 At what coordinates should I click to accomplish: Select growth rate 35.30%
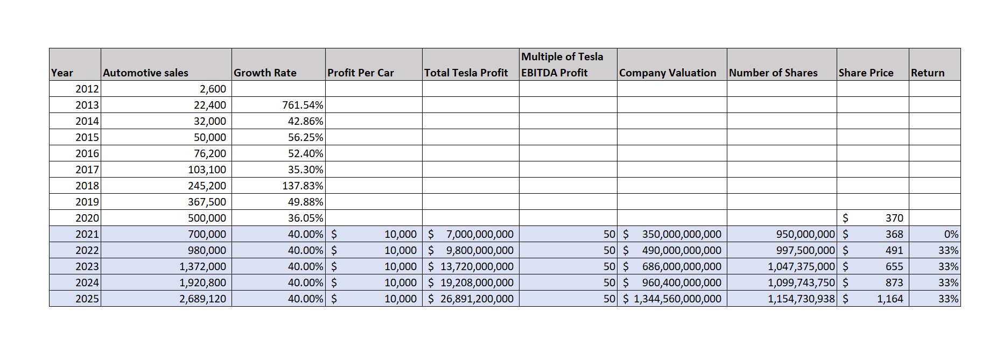[x=278, y=170]
